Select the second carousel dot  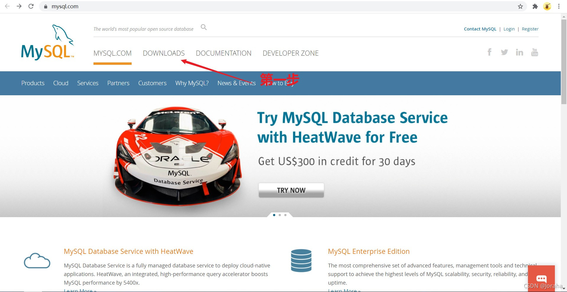coord(280,215)
